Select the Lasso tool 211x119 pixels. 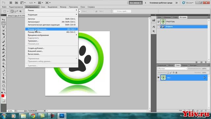pos(4,27)
